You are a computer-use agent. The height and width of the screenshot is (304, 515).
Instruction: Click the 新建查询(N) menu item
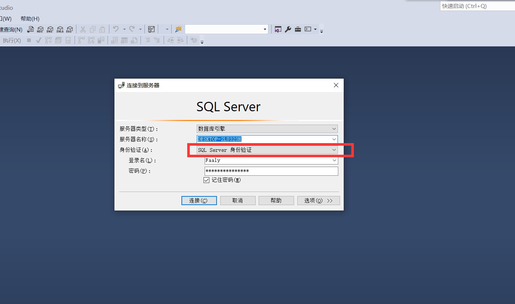(11, 29)
